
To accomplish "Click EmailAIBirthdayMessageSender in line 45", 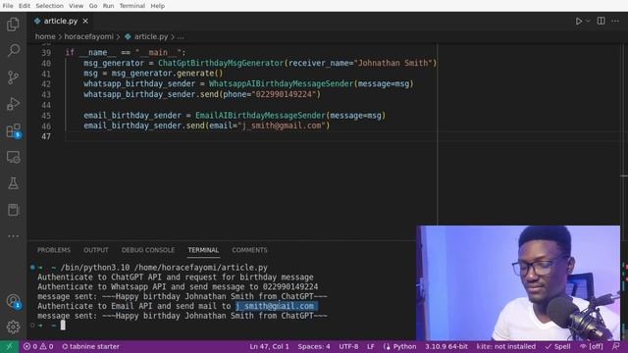I will 260,116.
